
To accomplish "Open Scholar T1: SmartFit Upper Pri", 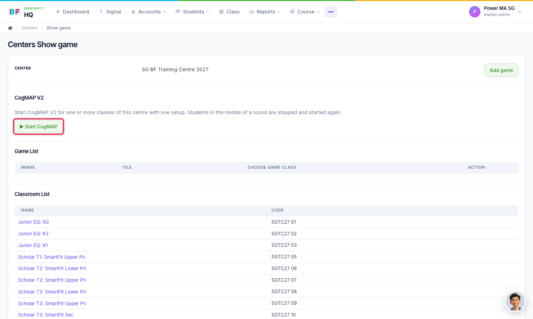I will (x=52, y=257).
